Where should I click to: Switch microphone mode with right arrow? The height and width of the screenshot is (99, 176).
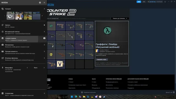(x=44, y=68)
